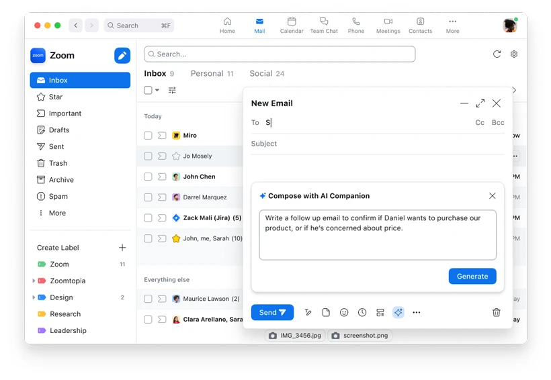Click the plus next to Create Label

[x=122, y=248]
